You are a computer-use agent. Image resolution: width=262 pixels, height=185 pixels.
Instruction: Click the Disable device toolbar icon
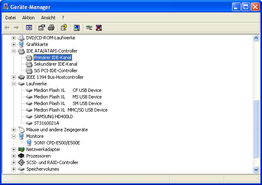89,27
